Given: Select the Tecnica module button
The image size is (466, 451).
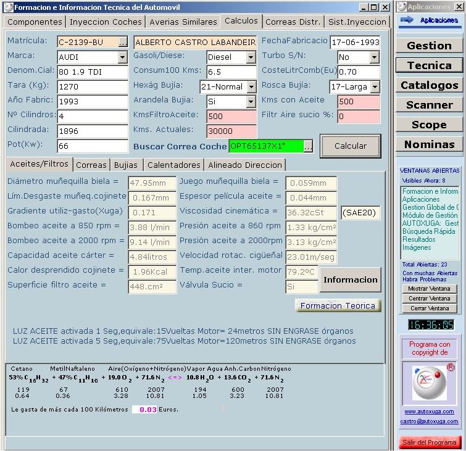Looking at the screenshot, I should [x=429, y=65].
